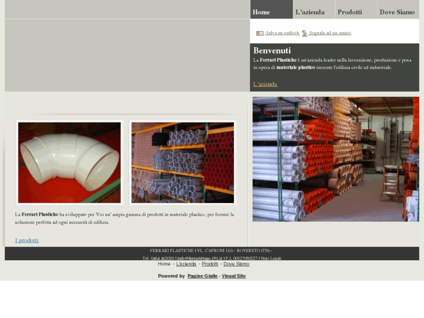
Task: Select the Dove Siamo top tab
Action: (x=398, y=9)
